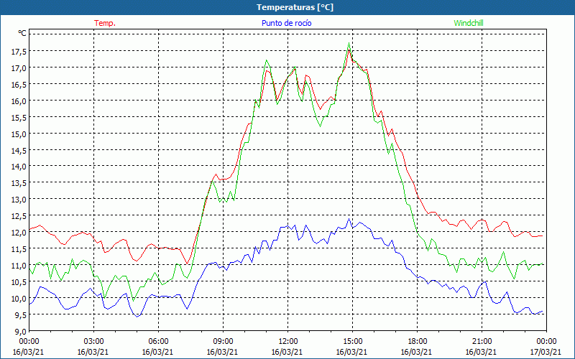Click the red temperature minimum before 09:00
The height and width of the screenshot is (359, 575).
click(x=187, y=264)
